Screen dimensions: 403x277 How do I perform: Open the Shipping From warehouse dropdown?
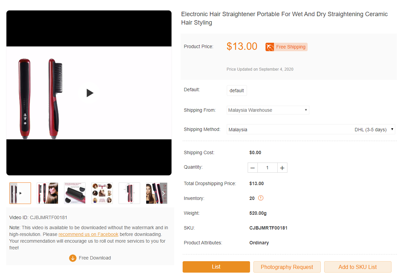(268, 110)
